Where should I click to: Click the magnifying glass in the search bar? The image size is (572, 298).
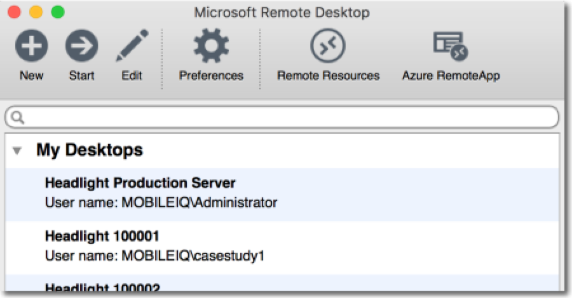pyautogui.click(x=18, y=117)
